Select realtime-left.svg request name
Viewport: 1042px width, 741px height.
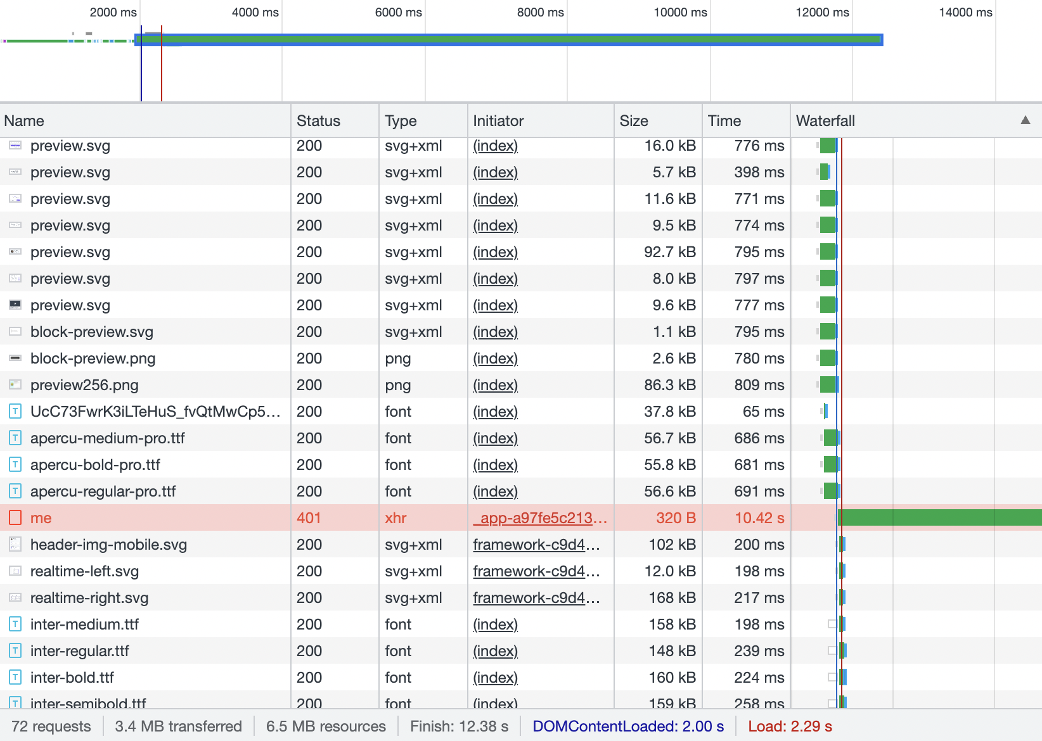(84, 571)
